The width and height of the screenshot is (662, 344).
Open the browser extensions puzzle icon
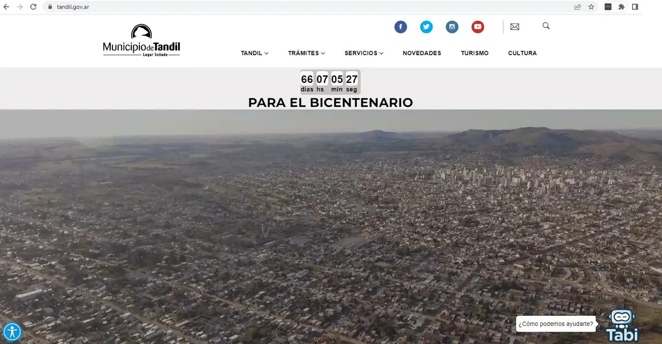621,7
